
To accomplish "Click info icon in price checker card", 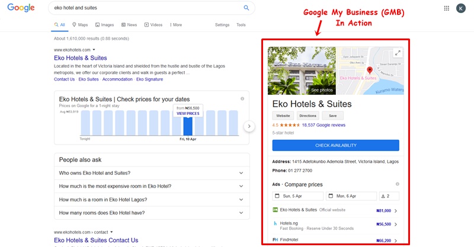I will [x=242, y=99].
